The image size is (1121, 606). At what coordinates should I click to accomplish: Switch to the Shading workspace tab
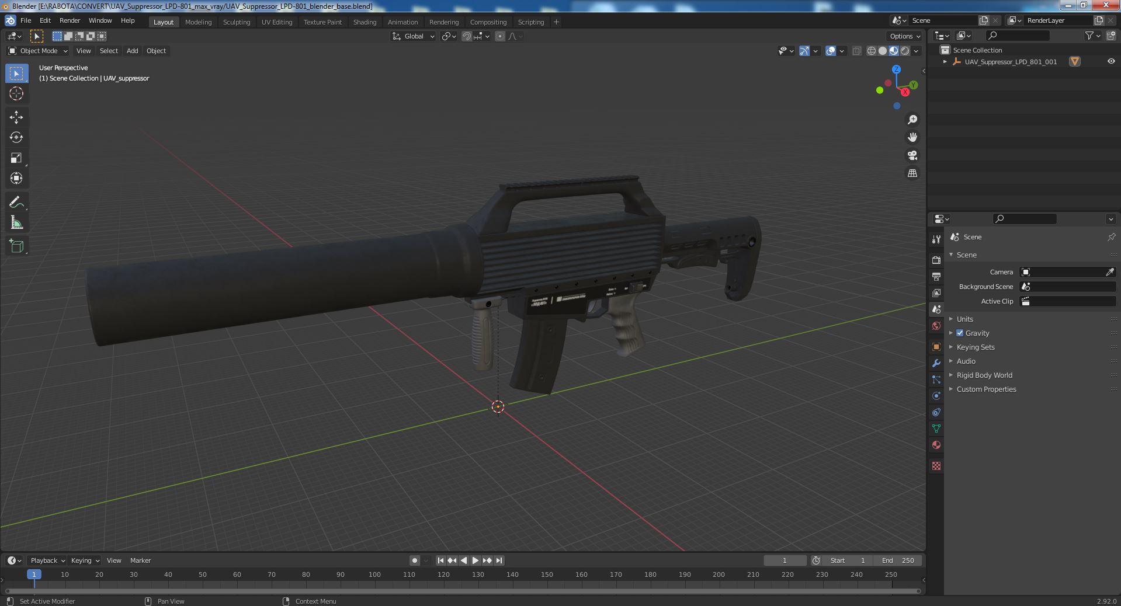[x=365, y=22]
